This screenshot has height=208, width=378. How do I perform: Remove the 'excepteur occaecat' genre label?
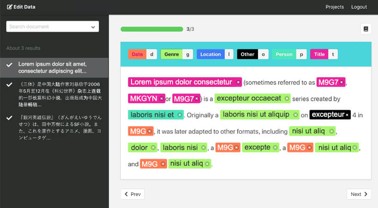coord(287,99)
